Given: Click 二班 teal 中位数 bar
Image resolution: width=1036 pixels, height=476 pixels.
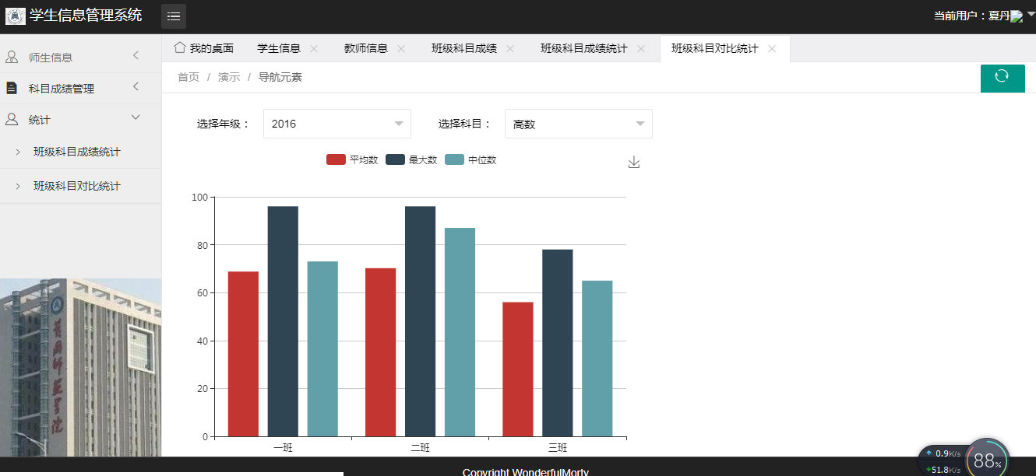Looking at the screenshot, I should click(x=460, y=332).
